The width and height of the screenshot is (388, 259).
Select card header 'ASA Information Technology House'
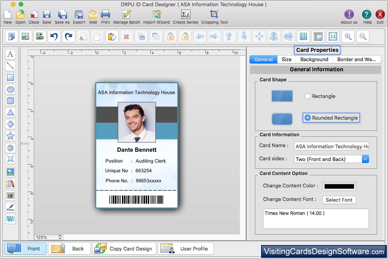pos(136,93)
